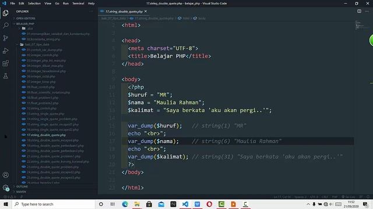Viewport: 373px width, 209px height.
Task: Open the View menu
Action: [48, 3]
